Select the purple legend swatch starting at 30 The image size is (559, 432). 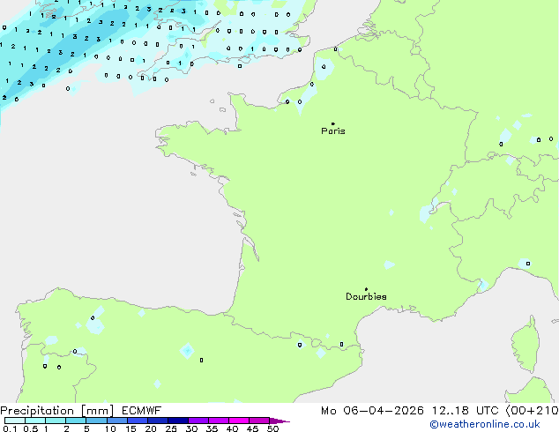click(198, 421)
